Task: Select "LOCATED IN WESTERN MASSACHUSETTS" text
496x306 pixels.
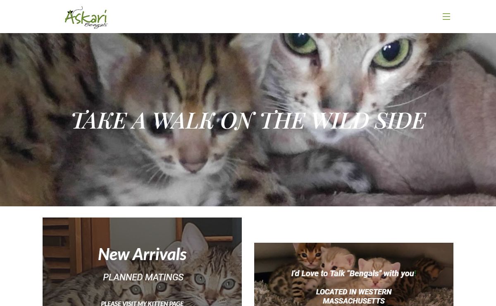Action: pos(354,296)
